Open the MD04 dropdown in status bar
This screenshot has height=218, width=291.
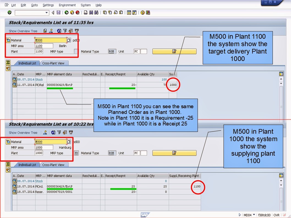(254, 215)
